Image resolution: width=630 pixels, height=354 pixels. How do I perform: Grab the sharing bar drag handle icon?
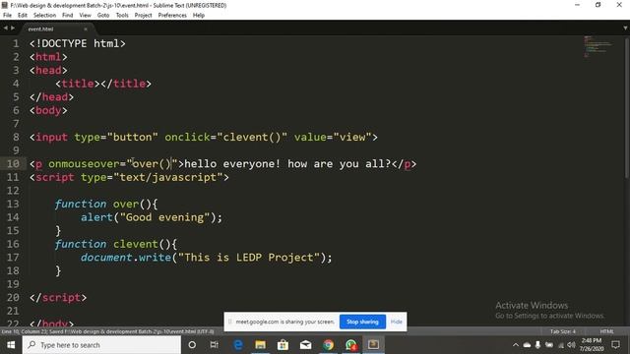tap(229, 322)
